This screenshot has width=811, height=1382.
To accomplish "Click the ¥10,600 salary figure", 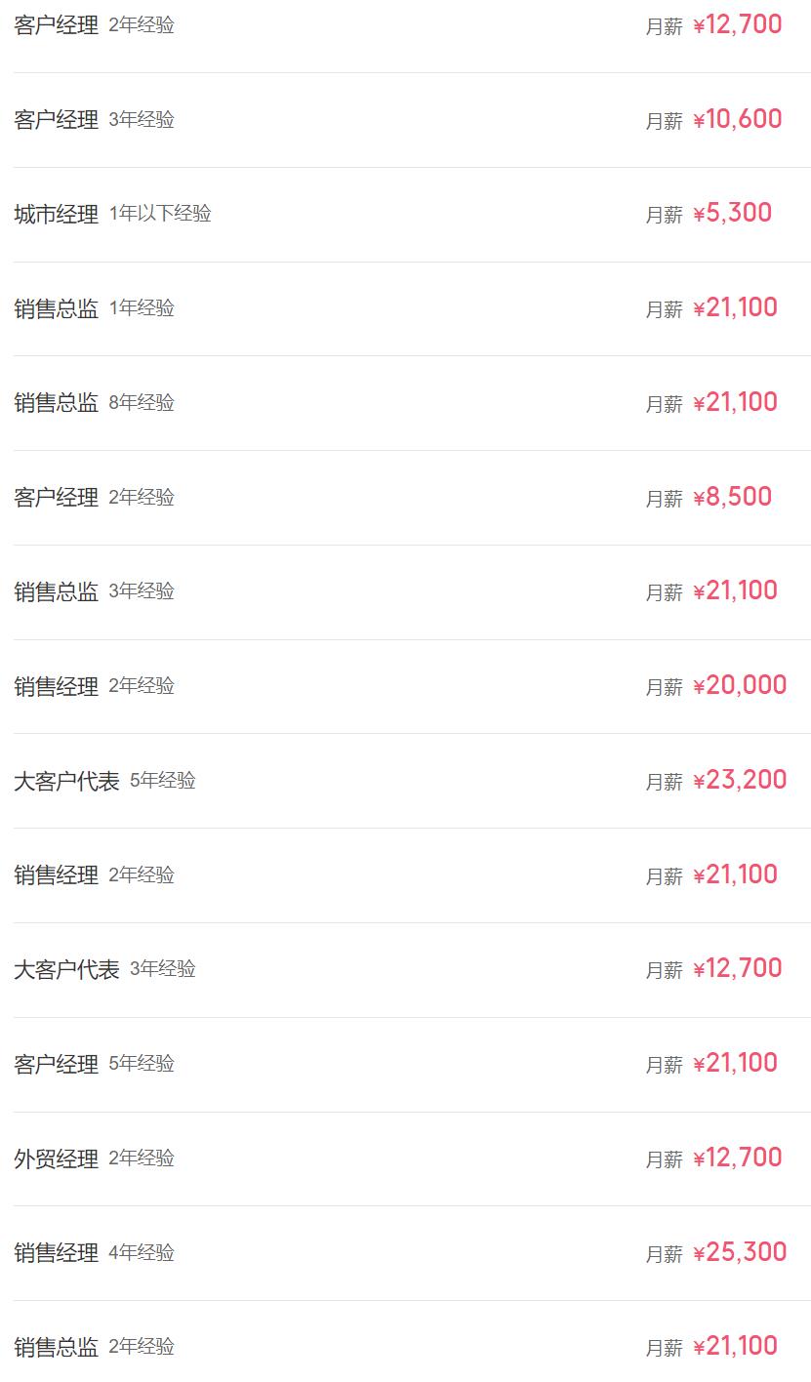I will (x=737, y=119).
